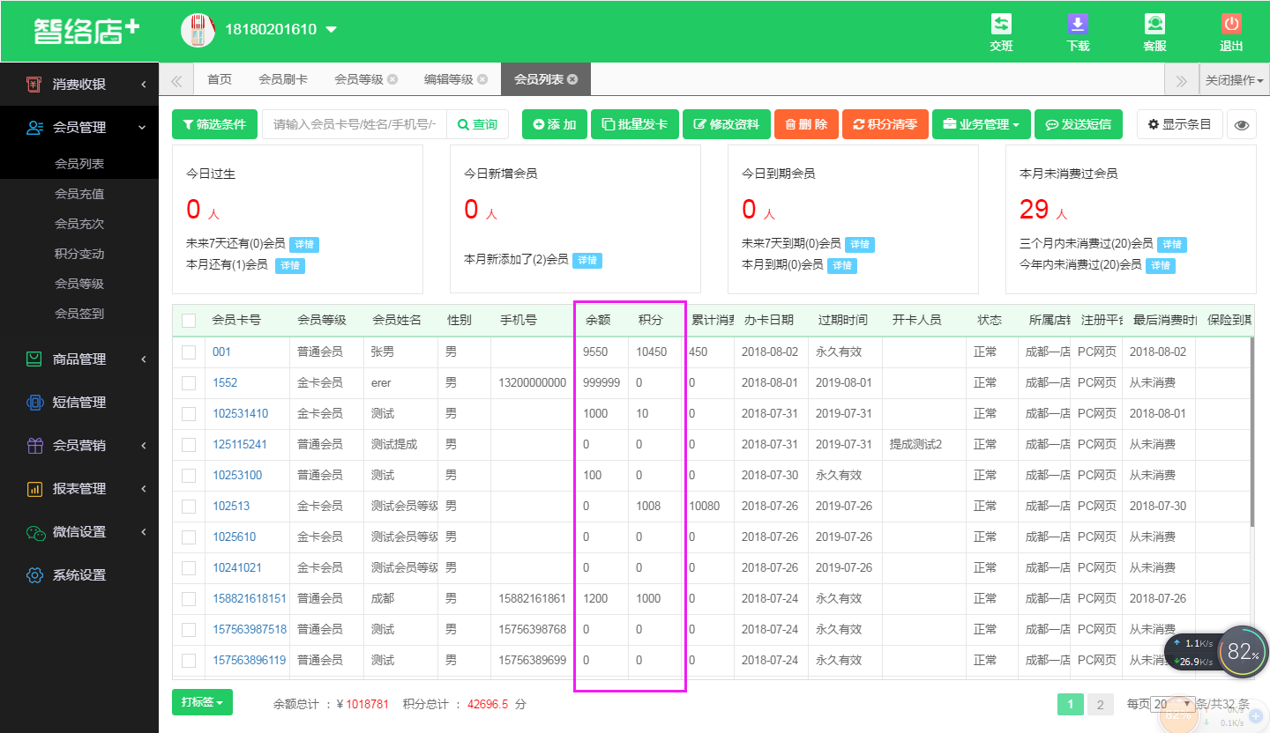Screen dimensions: 1270x733
Task: Tick the checkbox for member 001
Action: point(189,352)
